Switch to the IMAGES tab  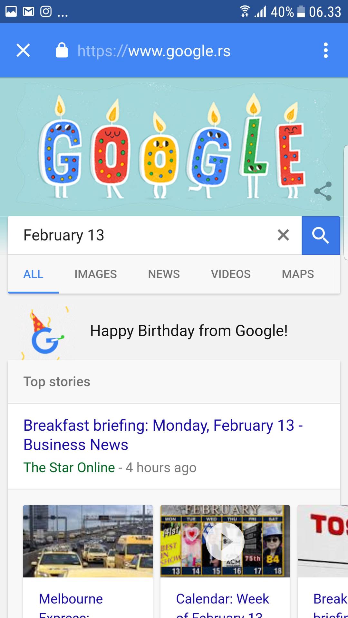coord(95,274)
